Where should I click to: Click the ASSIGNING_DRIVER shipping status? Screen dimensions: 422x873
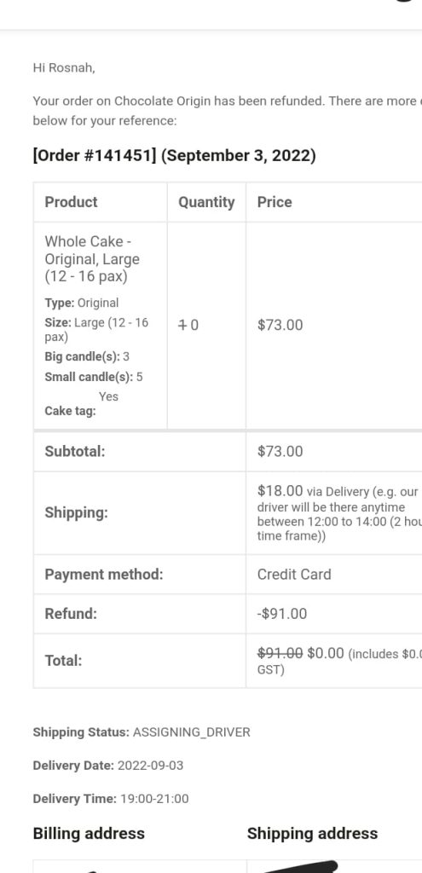pos(192,732)
